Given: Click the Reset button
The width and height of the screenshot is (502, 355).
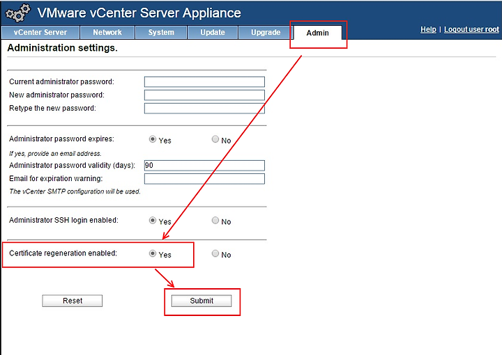Looking at the screenshot, I should (x=73, y=301).
